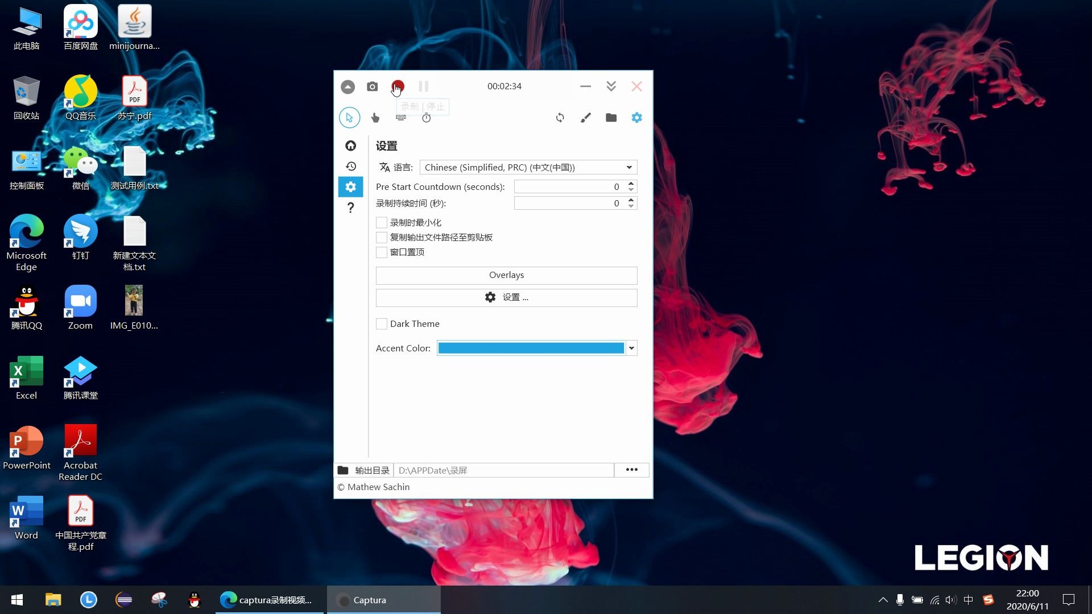Click the Overlays button
Viewport: 1092px width, 614px height.
click(x=506, y=275)
